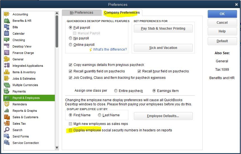Click the Payments category icon
This screenshot has width=241, height=154.
coord(7,91)
